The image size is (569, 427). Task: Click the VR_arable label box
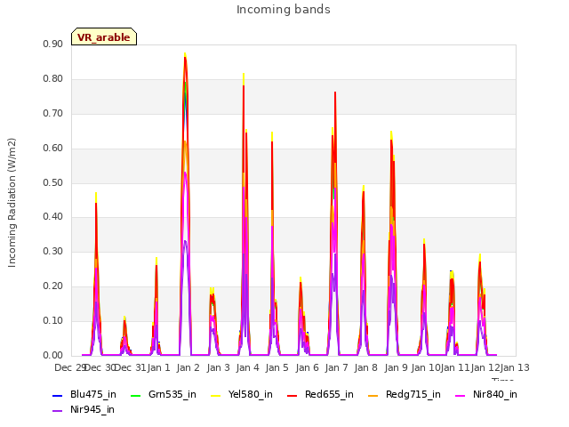(x=104, y=36)
